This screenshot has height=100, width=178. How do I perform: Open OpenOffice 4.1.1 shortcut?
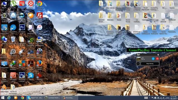13,29
